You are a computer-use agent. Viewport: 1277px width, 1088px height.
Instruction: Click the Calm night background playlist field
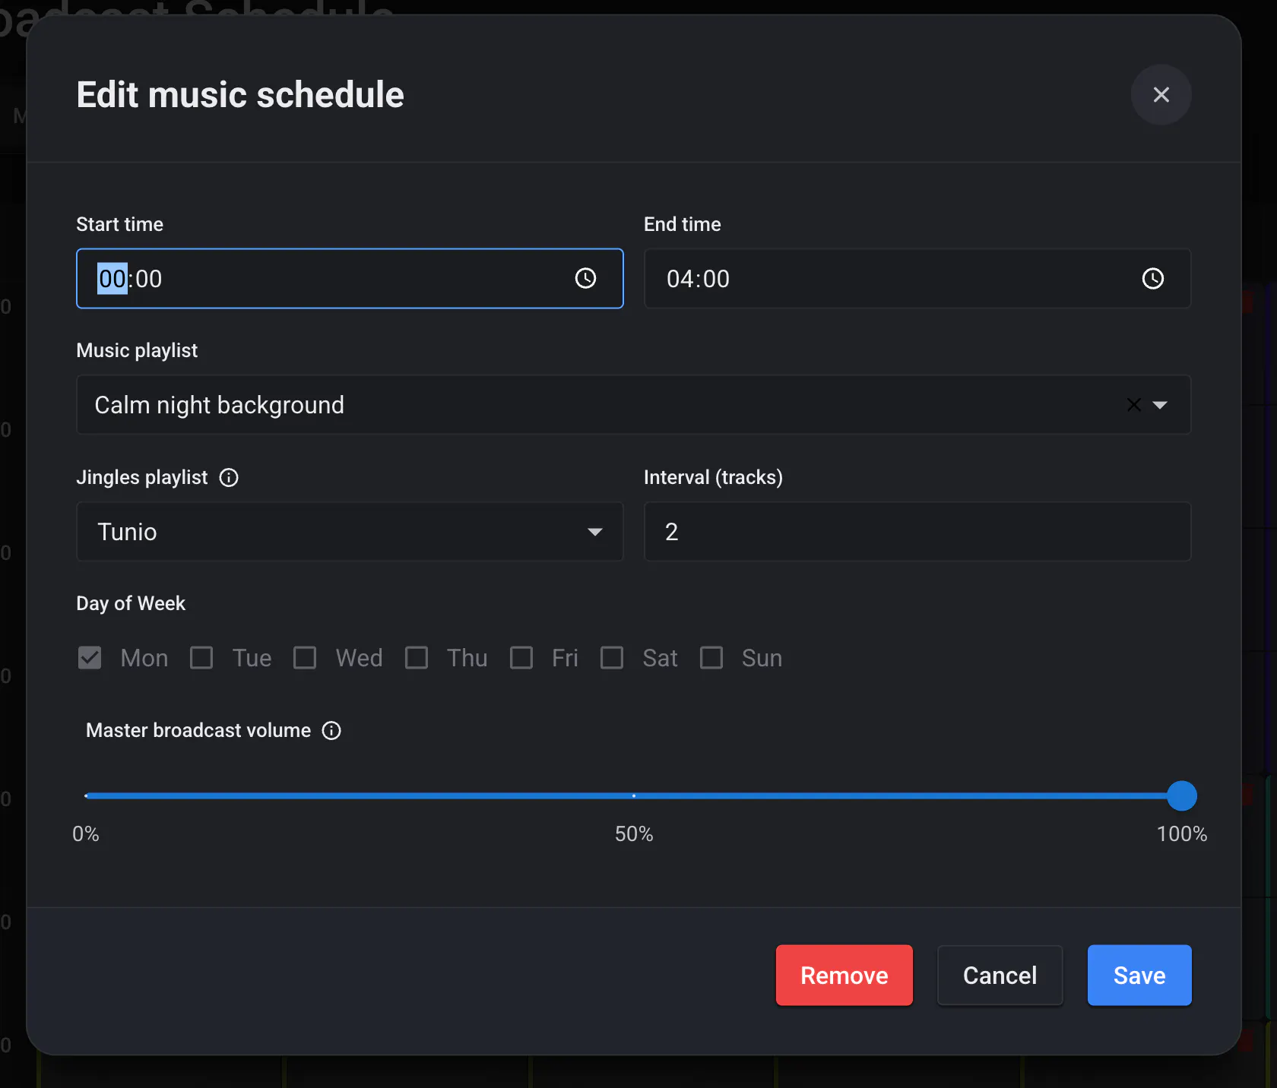pos(634,405)
